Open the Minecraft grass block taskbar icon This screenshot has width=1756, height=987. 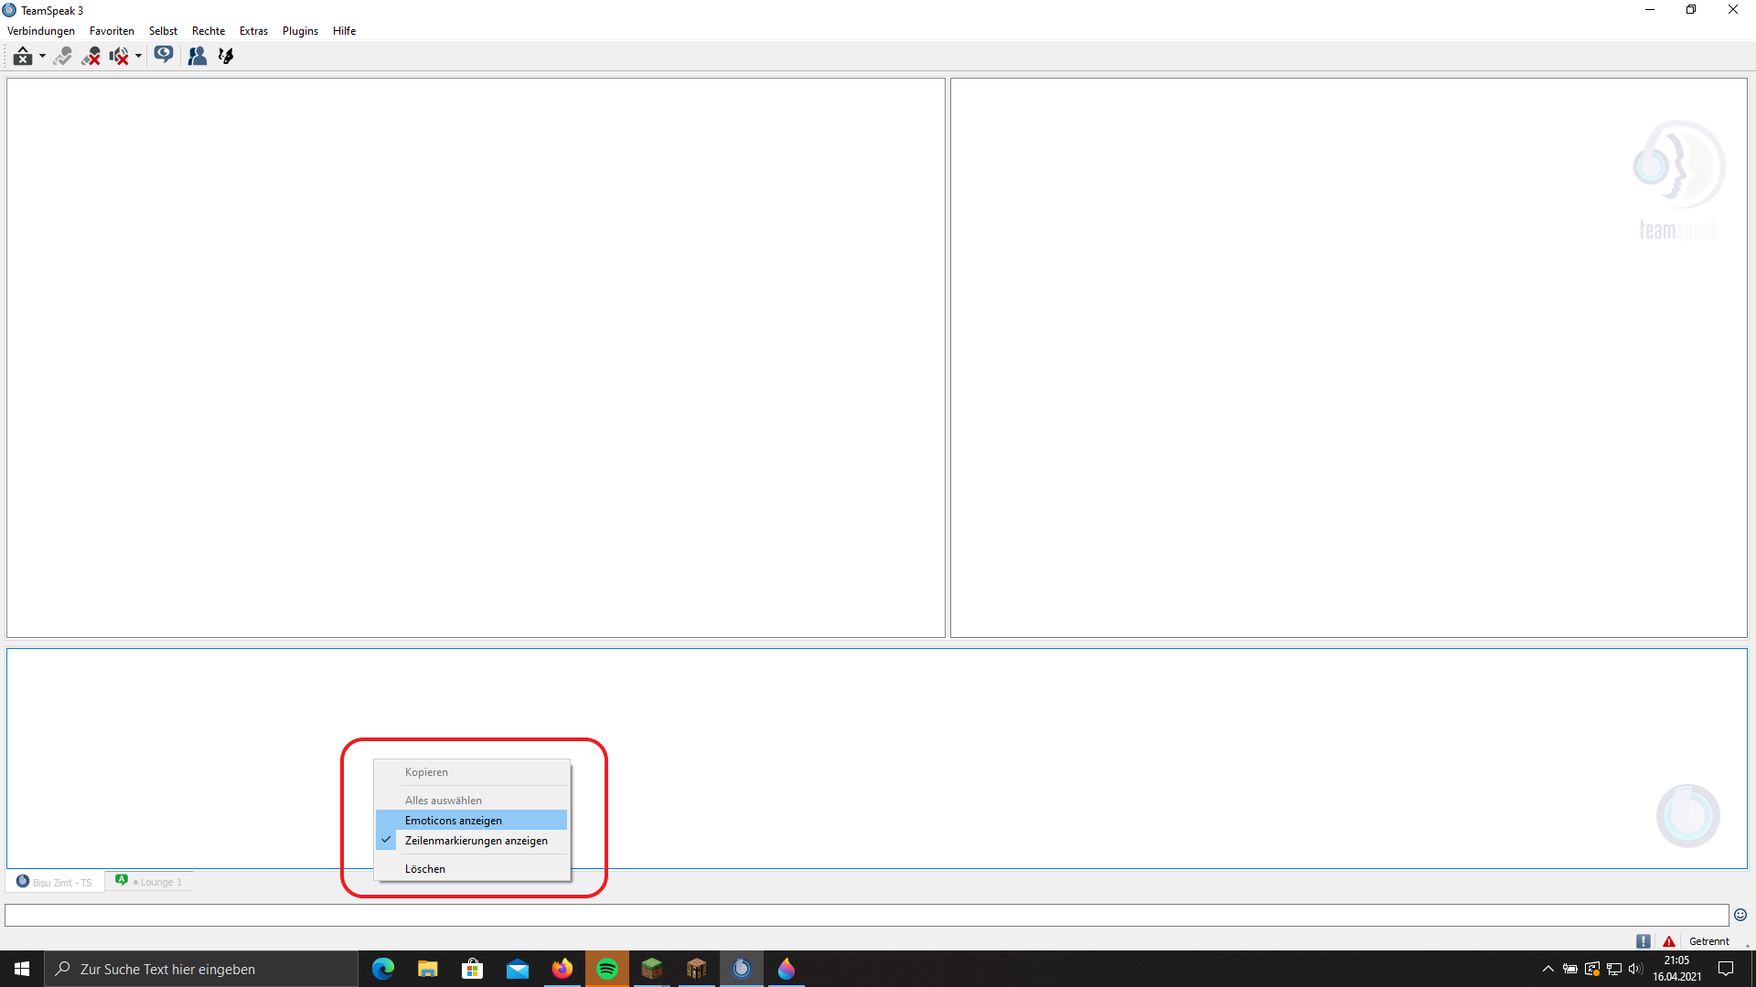(652, 969)
